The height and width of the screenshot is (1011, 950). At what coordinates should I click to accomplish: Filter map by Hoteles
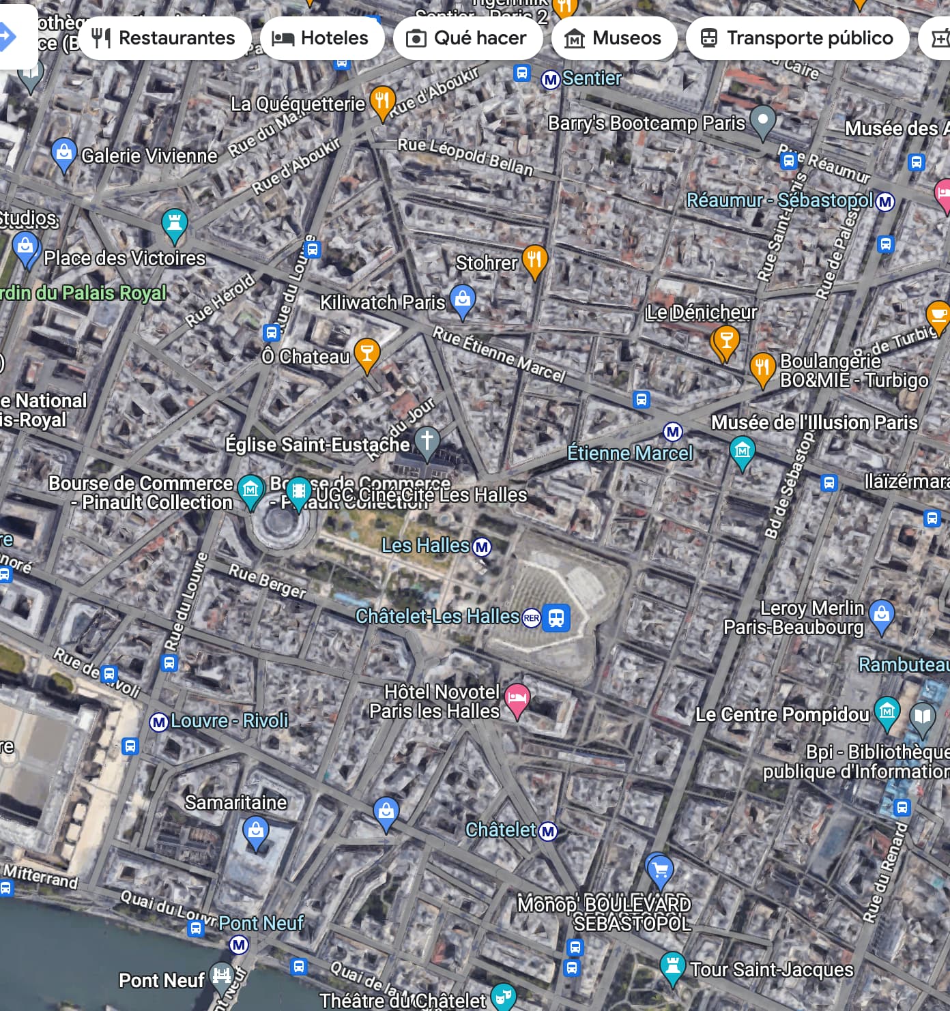point(321,38)
